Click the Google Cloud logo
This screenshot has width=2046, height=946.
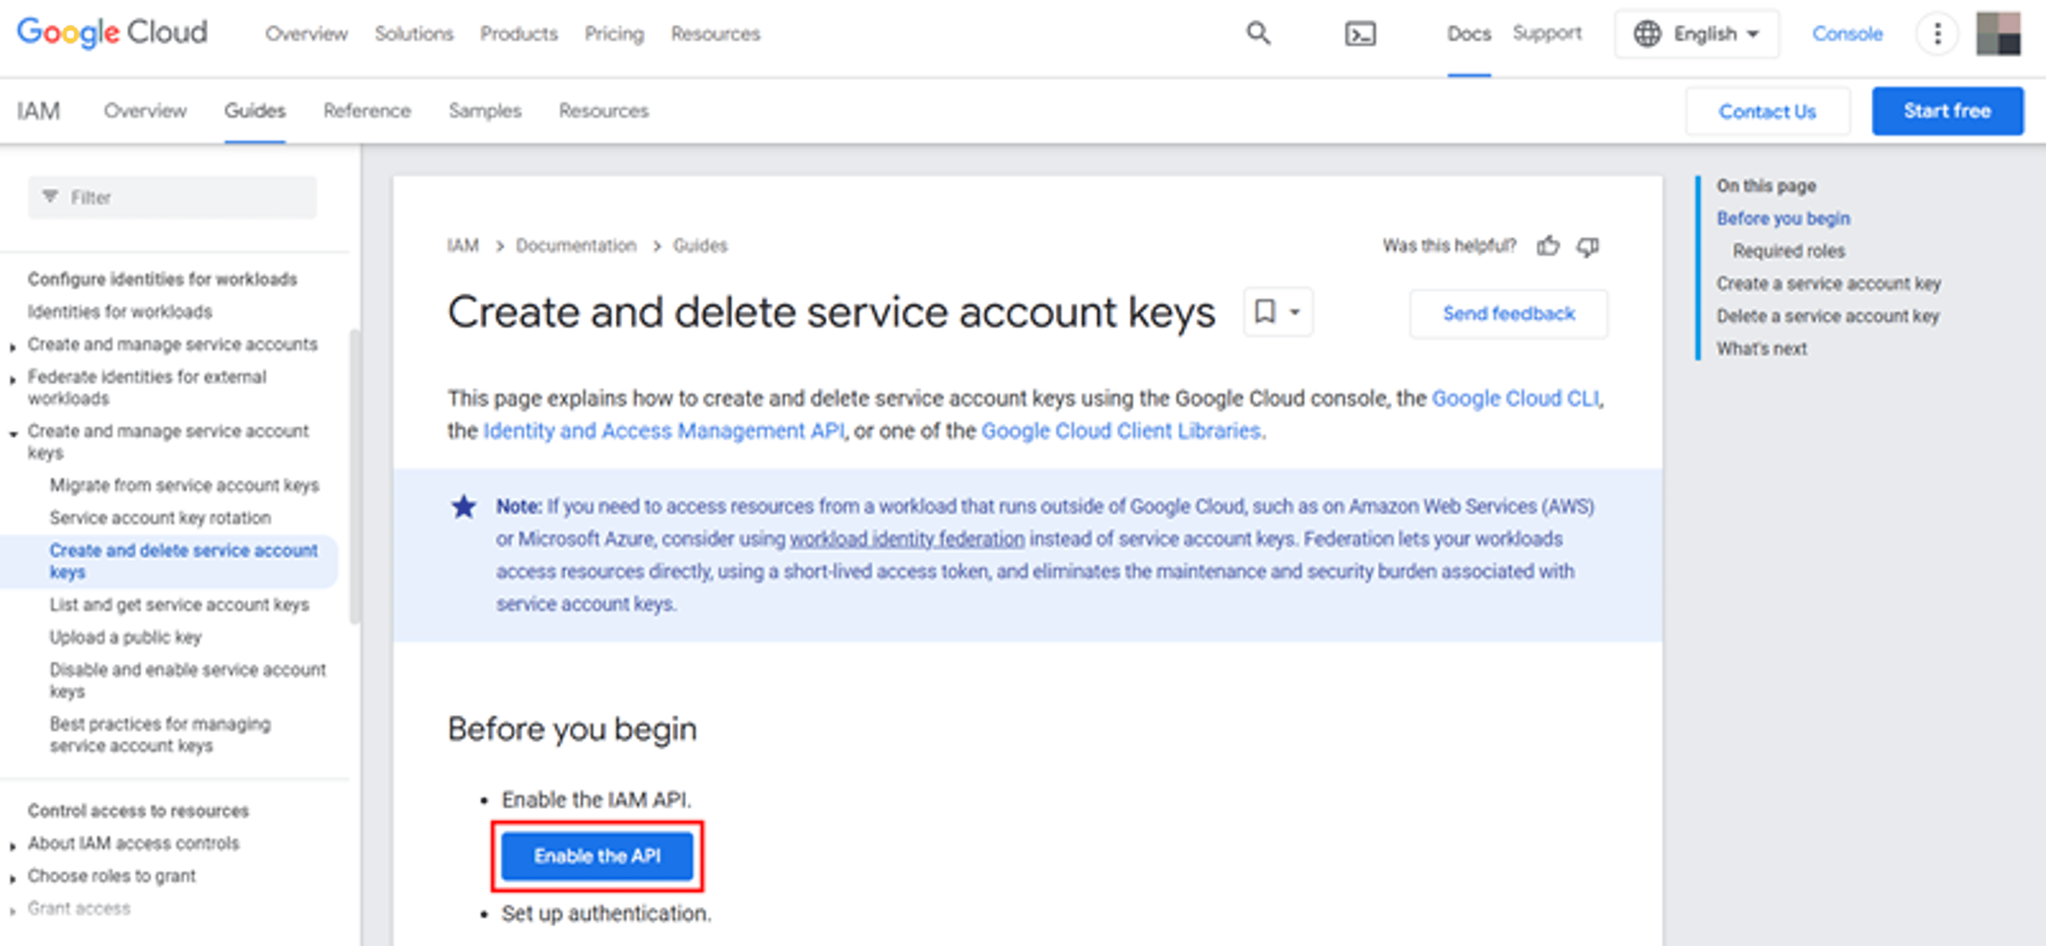pyautogui.click(x=112, y=32)
